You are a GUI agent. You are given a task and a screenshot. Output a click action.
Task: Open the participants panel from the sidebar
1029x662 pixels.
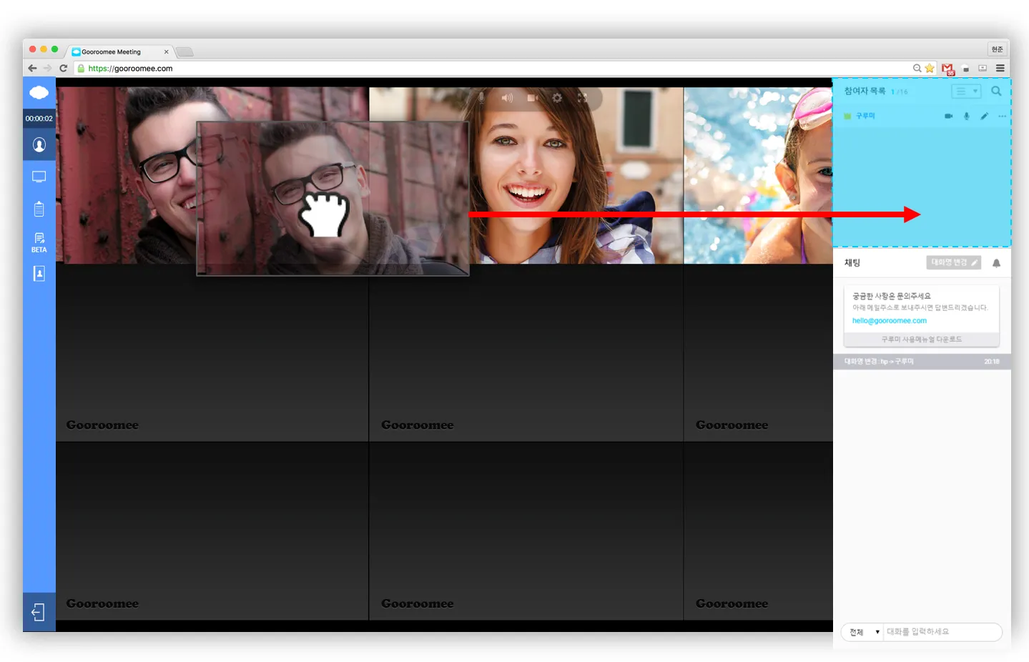39,145
